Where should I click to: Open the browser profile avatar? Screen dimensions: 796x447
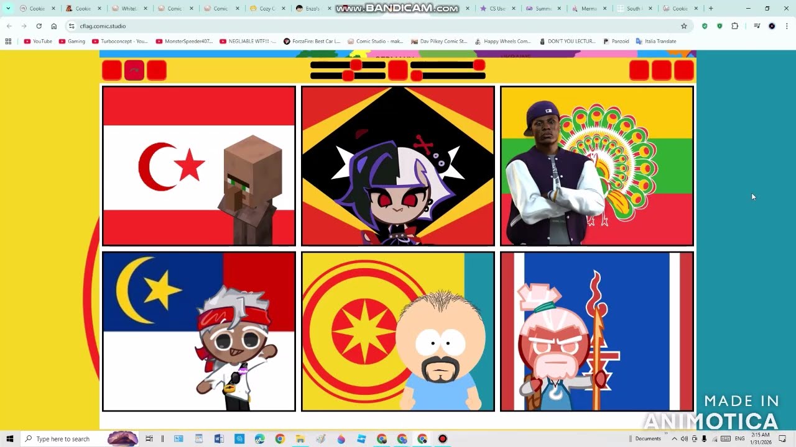click(772, 26)
